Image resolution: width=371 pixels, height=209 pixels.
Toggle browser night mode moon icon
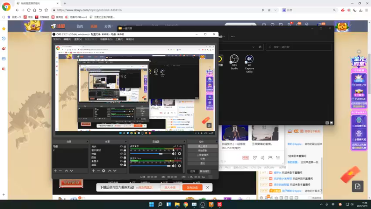355,10
